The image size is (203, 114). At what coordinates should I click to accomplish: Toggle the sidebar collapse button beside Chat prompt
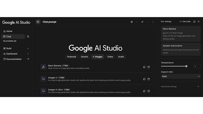pyautogui.click(x=38, y=22)
